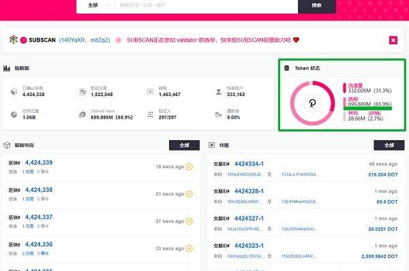Click the red heart icon in banner
409x271 pixels.
point(296,40)
